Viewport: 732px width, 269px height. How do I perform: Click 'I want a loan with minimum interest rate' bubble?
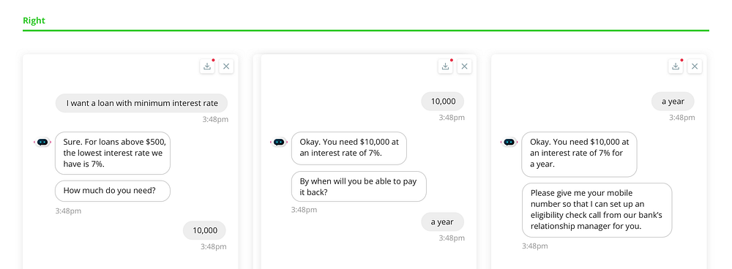[x=142, y=103]
